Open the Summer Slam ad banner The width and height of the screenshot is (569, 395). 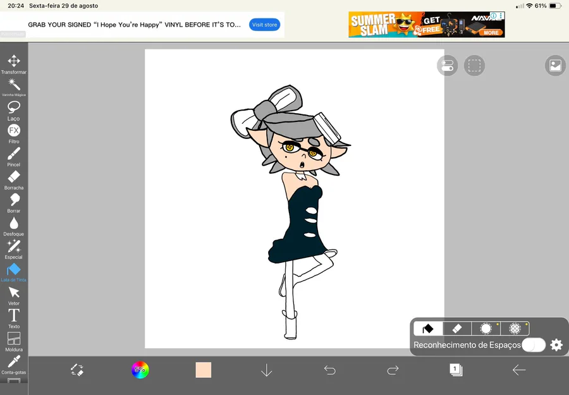click(427, 24)
